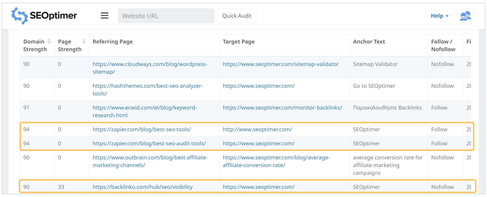Sort by Page Strength arrow

[x=84, y=41]
